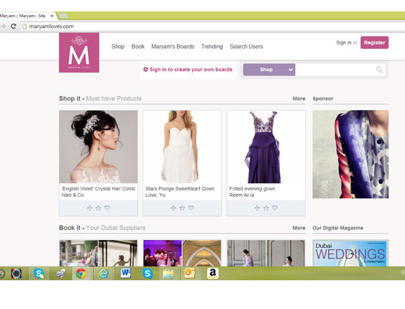
Task: Add the English Violet hair comb to a board with its plus icon
Action: point(89,208)
